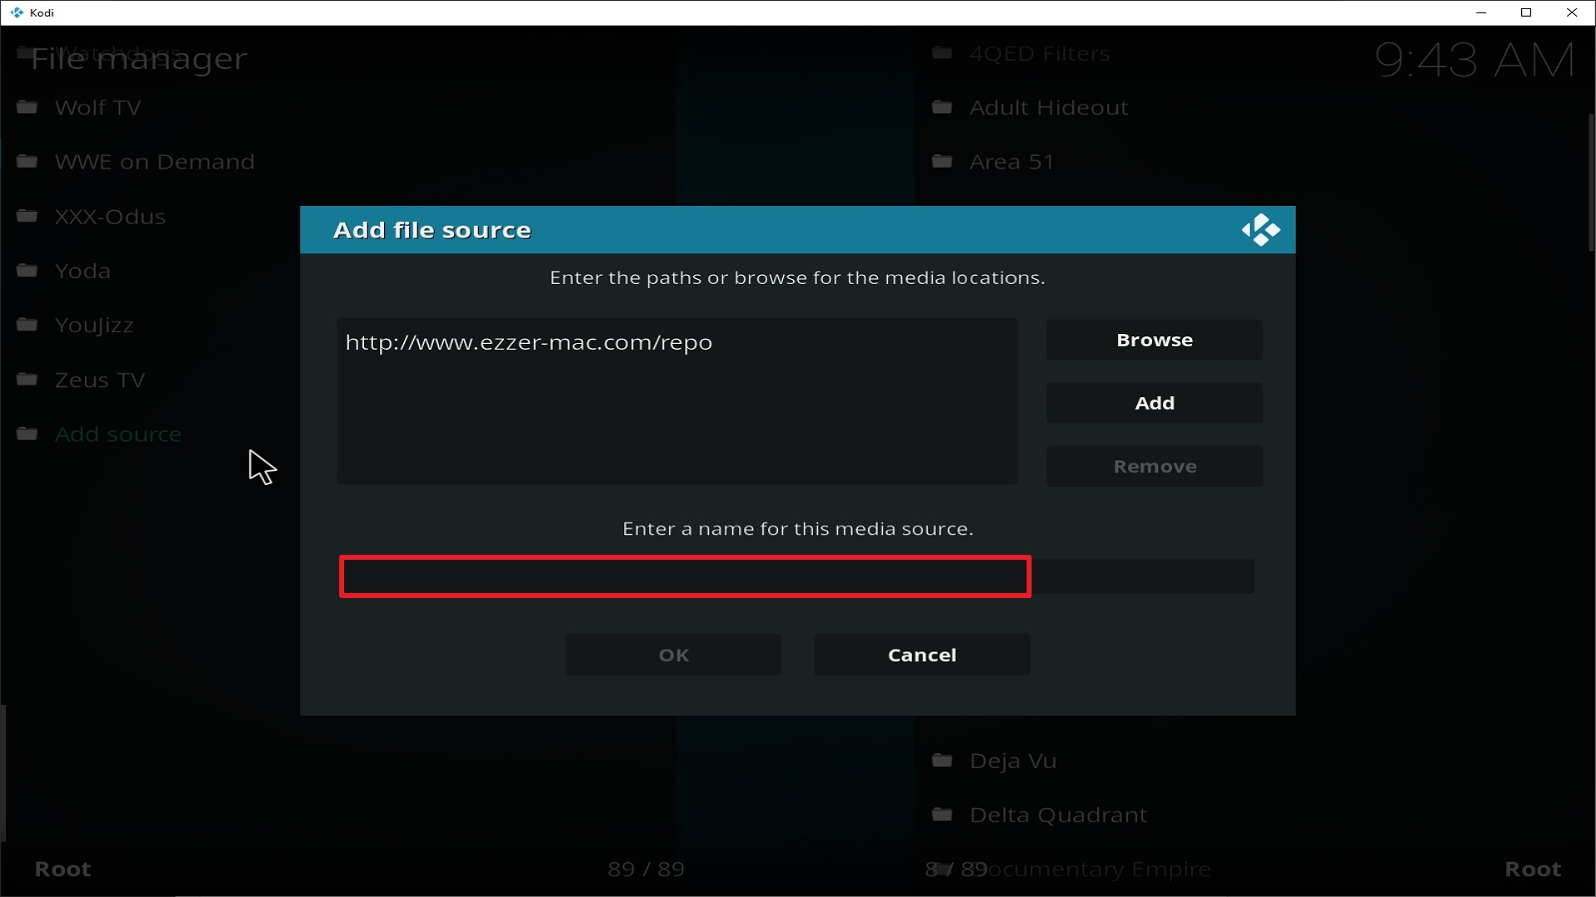This screenshot has width=1596, height=897.
Task: Click the Remove path button
Action: 1154,466
